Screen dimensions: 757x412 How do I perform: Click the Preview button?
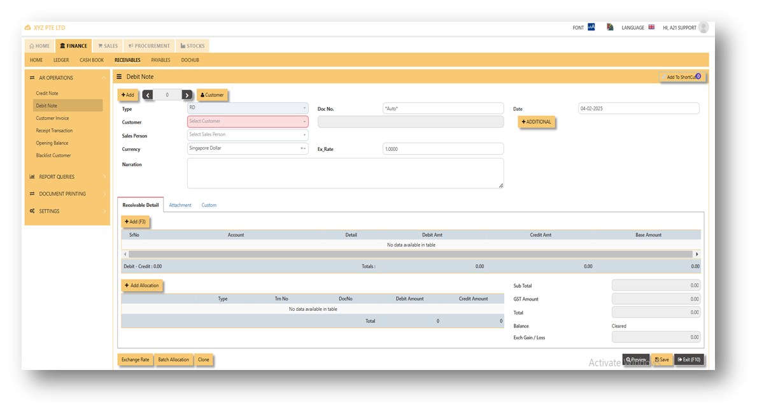(636, 360)
